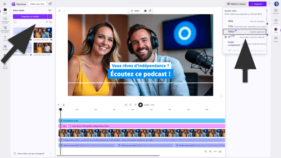Click the timeline playhead marker
The height and width of the screenshot is (158, 281).
(x=61, y=109)
